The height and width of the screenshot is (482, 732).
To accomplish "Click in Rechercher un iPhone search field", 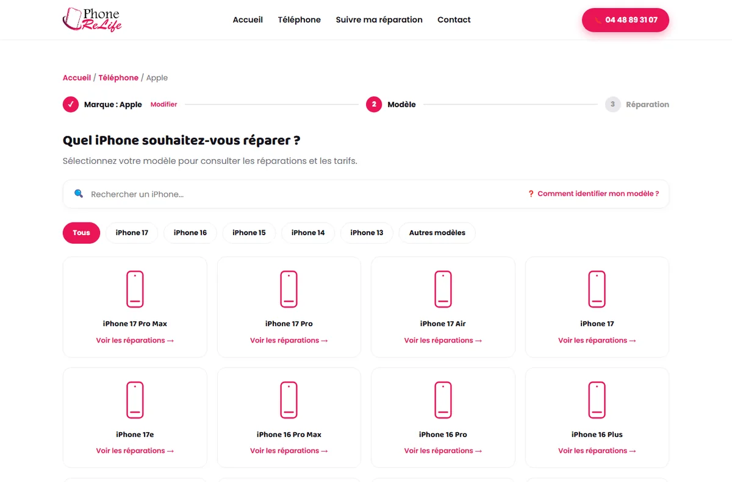I will [x=305, y=194].
